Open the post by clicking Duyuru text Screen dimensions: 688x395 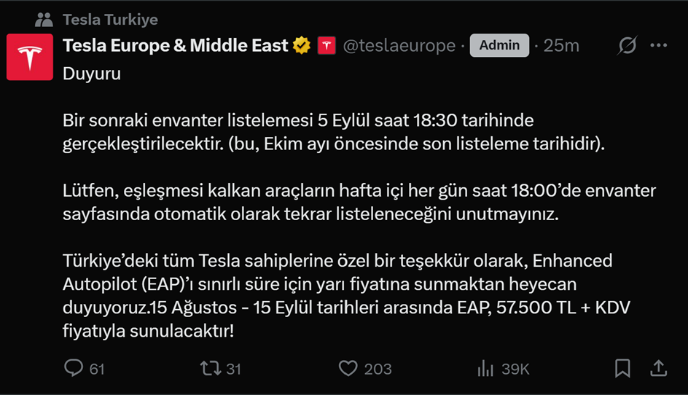[92, 74]
